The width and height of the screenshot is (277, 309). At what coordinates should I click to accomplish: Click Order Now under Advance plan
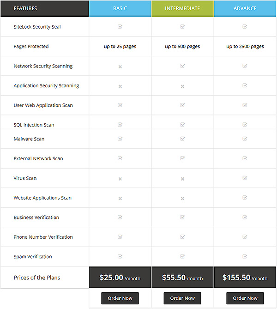tap(245, 298)
